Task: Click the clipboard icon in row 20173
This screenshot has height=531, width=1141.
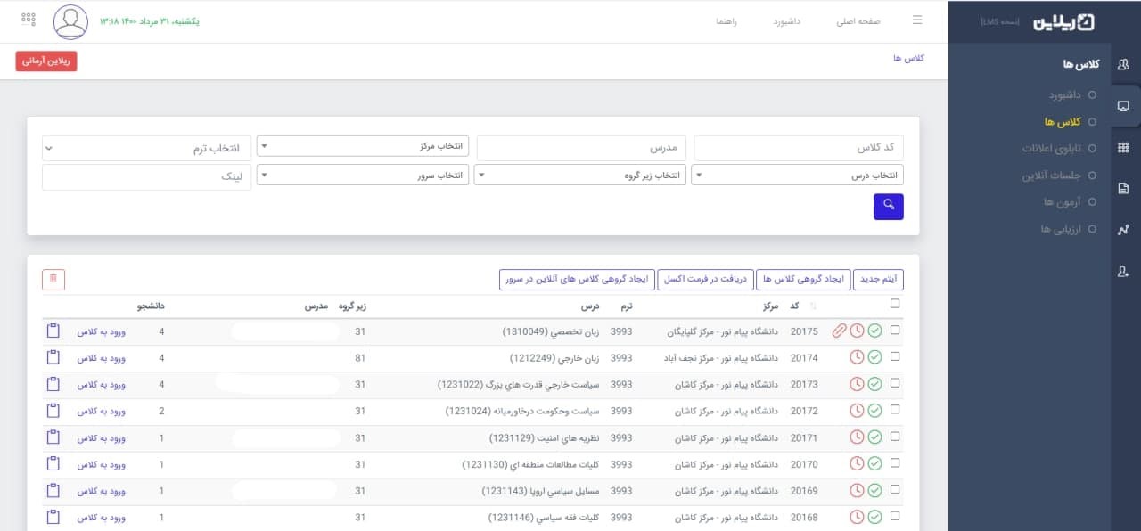Action: (53, 384)
